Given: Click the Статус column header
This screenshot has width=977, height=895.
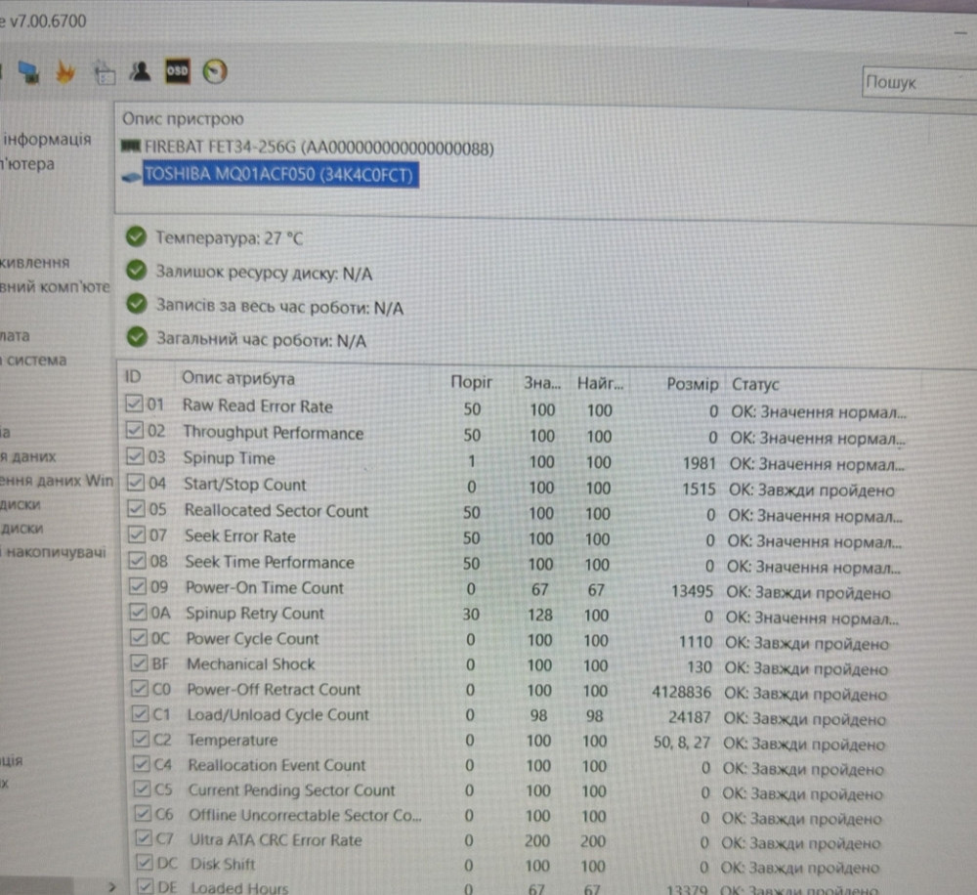Looking at the screenshot, I should 755,384.
